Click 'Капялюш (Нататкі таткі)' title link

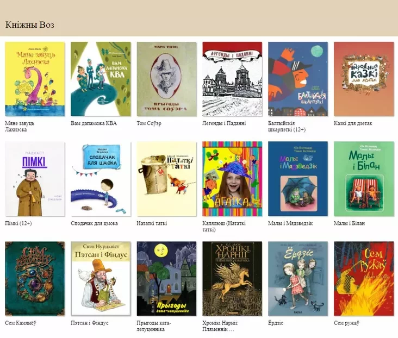(x=224, y=227)
